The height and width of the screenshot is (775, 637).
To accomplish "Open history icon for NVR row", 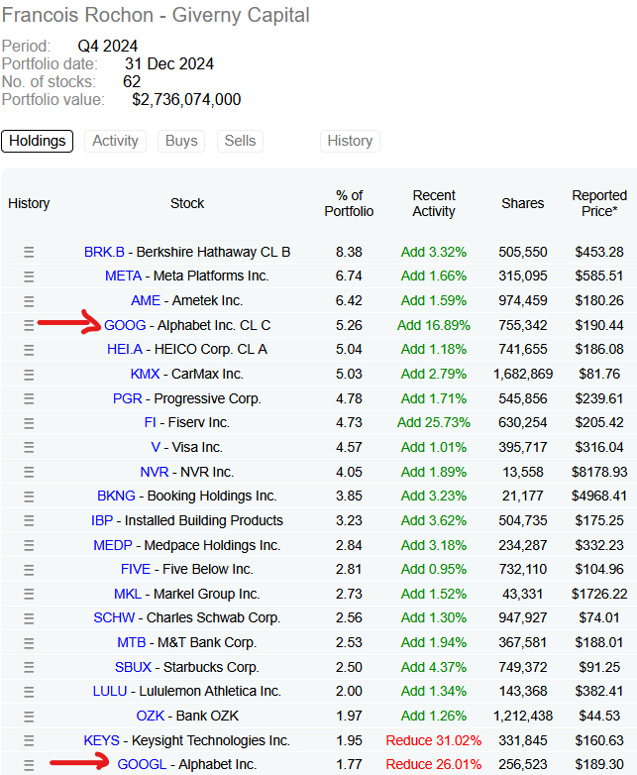I will [29, 472].
